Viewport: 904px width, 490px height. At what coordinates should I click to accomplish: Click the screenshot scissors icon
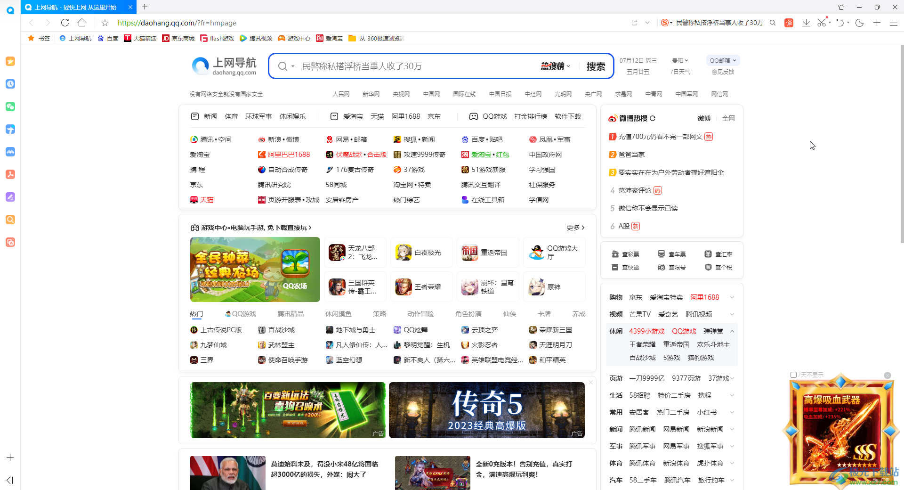pos(822,23)
